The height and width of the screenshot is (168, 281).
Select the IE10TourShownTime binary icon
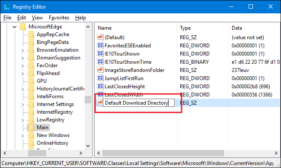[100, 62]
